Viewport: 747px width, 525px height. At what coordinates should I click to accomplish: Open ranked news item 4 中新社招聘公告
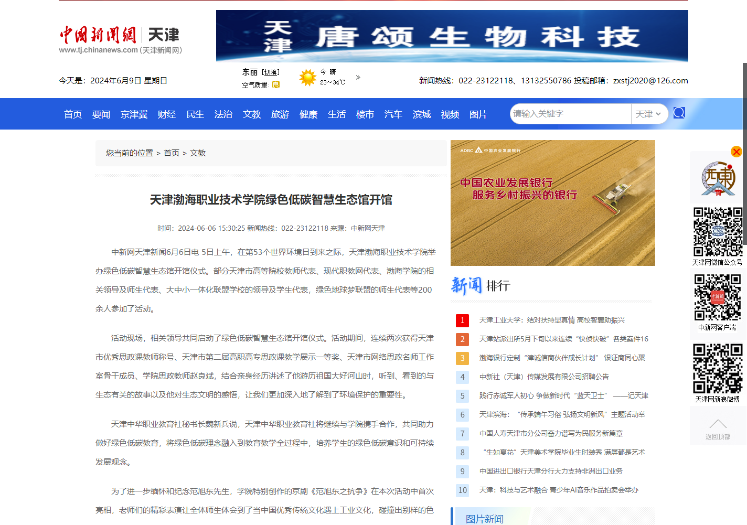tap(543, 377)
